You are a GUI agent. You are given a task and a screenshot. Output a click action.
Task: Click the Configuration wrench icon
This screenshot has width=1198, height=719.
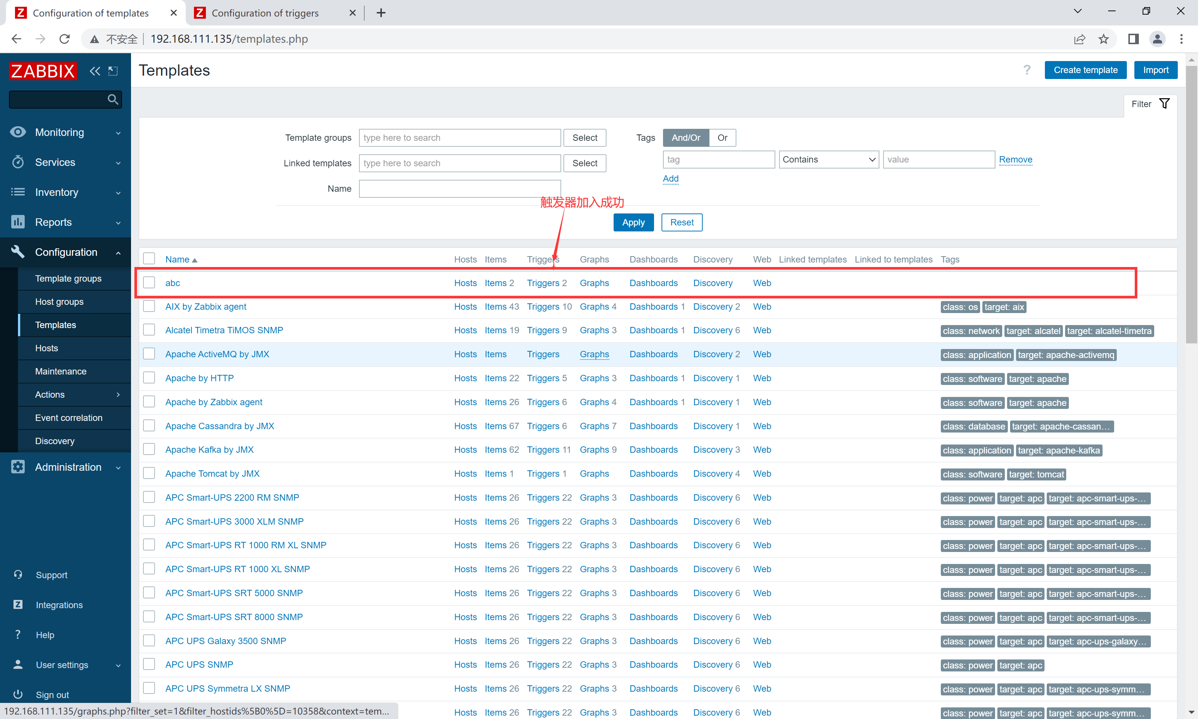[x=18, y=252]
